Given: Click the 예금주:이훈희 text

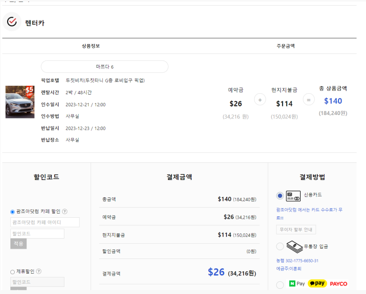Looking at the screenshot, I should pos(289,268).
